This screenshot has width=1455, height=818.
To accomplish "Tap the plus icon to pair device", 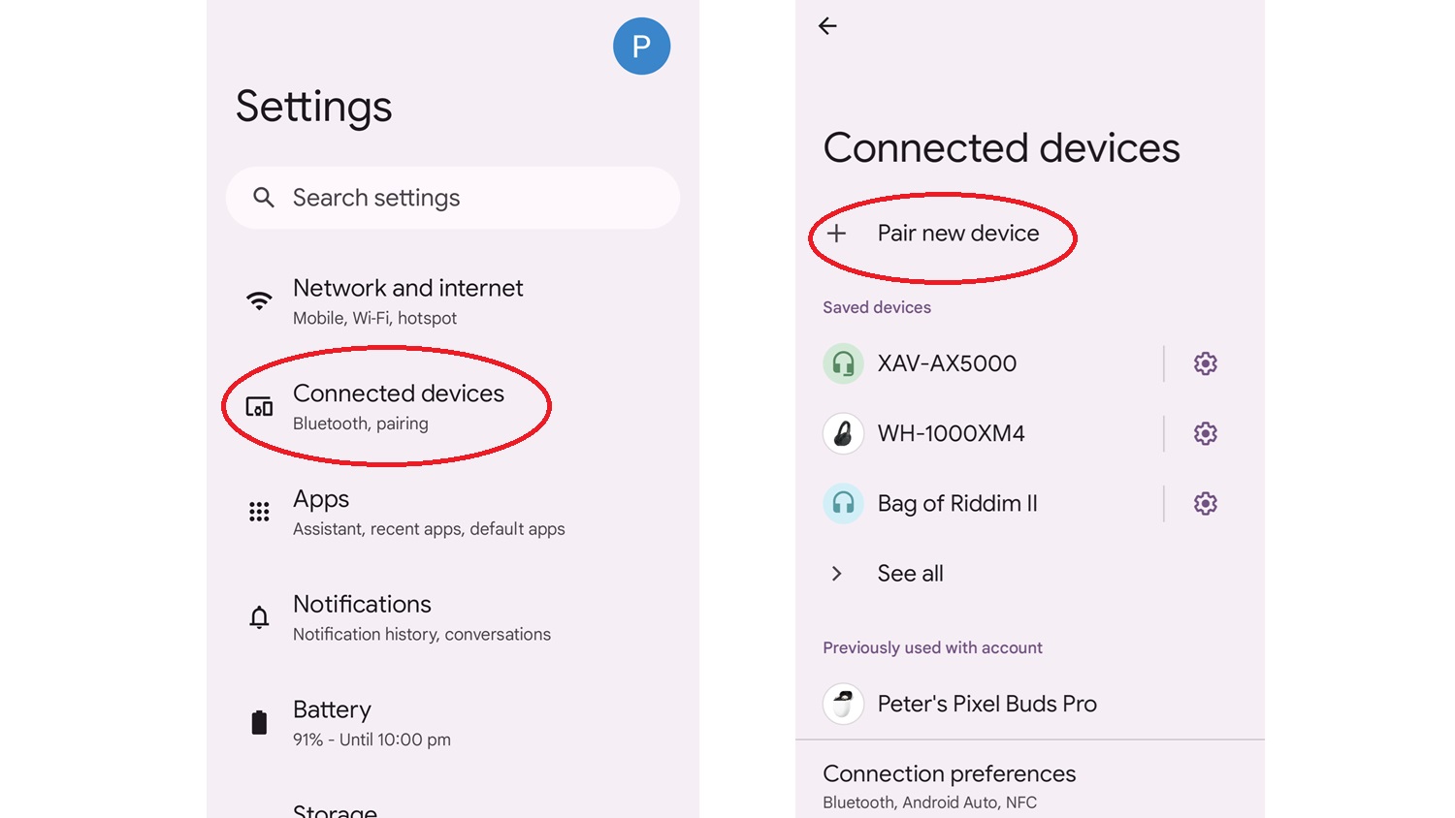I will tap(837, 234).
